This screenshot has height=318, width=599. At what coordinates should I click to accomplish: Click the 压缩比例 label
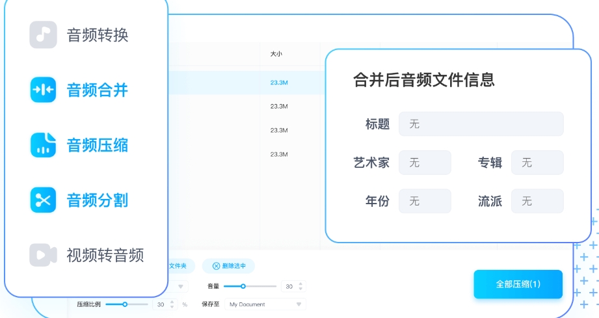88,304
